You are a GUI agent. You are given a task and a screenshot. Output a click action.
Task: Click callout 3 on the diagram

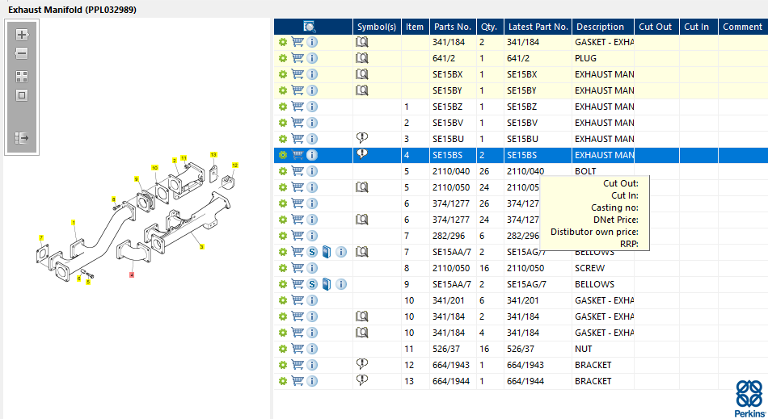click(x=201, y=247)
